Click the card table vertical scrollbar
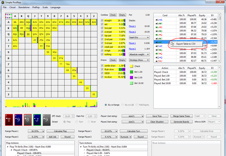This screenshot has height=156, width=226. [219, 38]
